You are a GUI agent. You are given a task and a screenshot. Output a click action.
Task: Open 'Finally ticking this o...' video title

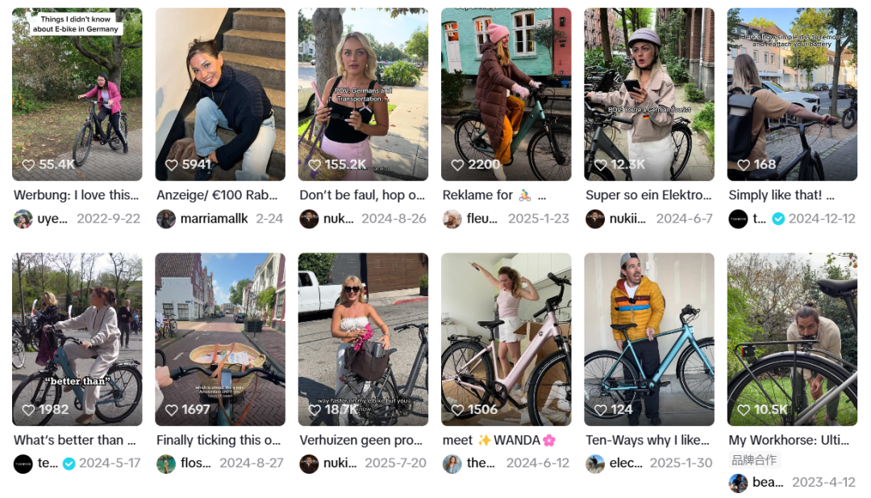(x=219, y=440)
